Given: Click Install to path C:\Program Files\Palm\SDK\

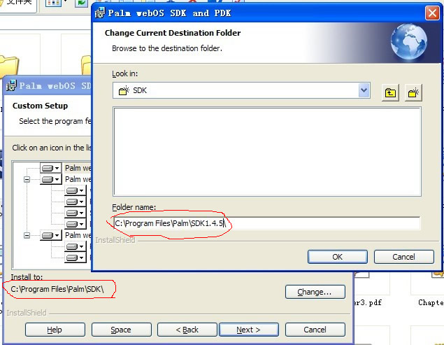Looking at the screenshot, I should click(57, 289).
